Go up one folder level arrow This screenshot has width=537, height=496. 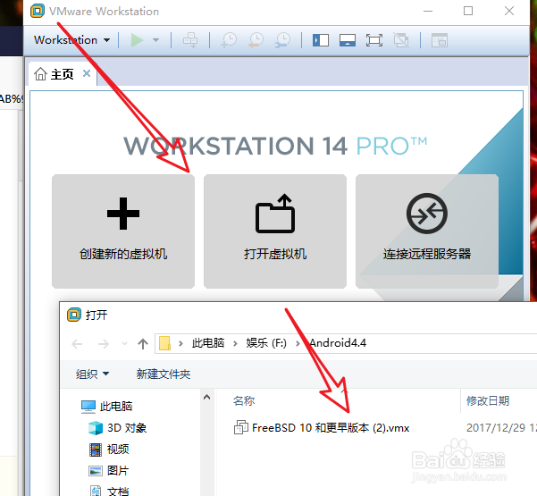point(143,343)
